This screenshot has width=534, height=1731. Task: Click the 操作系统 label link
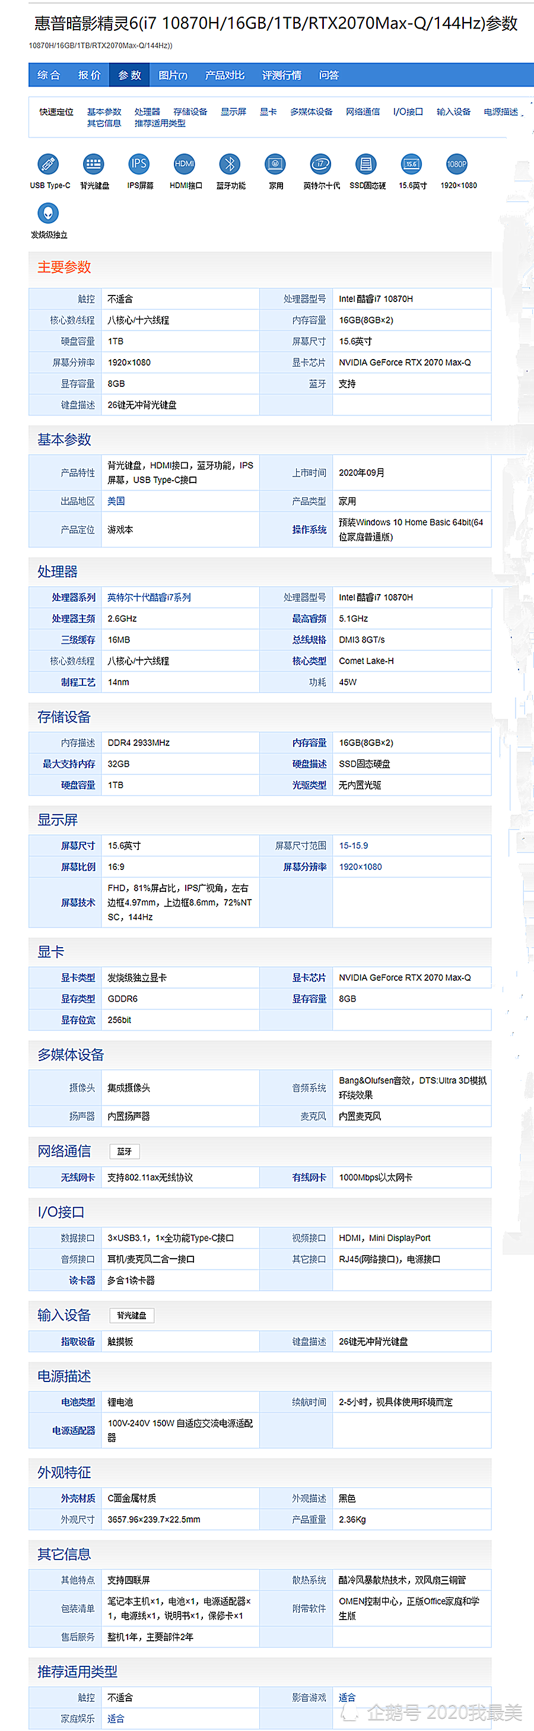309,529
